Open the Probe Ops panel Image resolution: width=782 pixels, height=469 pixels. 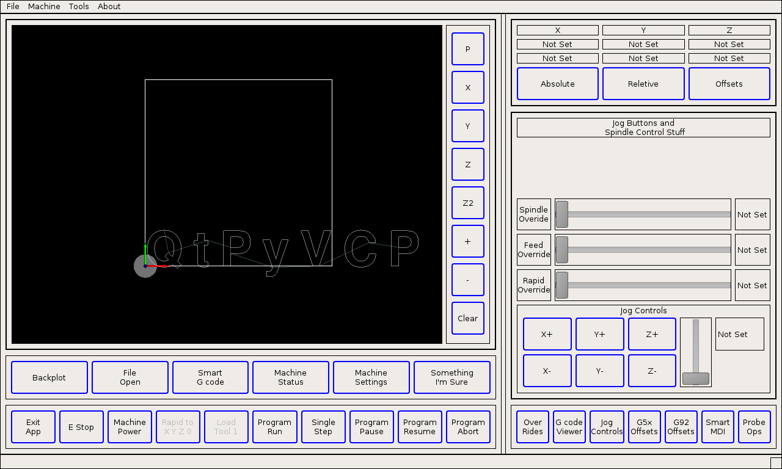(755, 427)
